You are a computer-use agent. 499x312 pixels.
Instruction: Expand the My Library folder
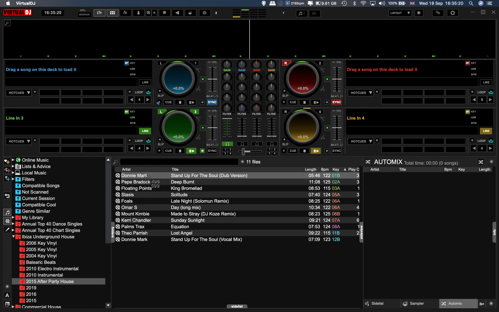coord(13,217)
